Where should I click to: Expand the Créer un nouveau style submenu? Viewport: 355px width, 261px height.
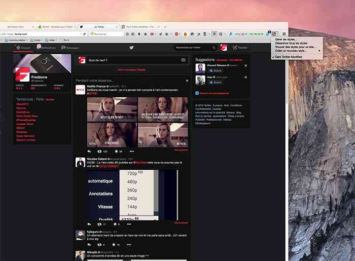(x=297, y=51)
